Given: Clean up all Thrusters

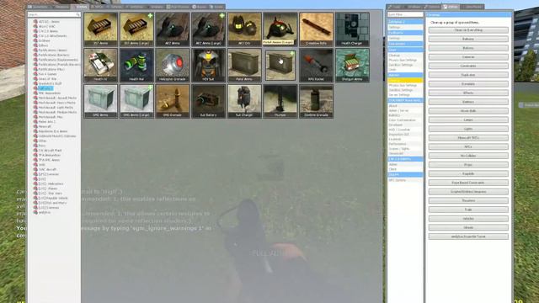Looking at the screenshot, I should [x=468, y=200].
